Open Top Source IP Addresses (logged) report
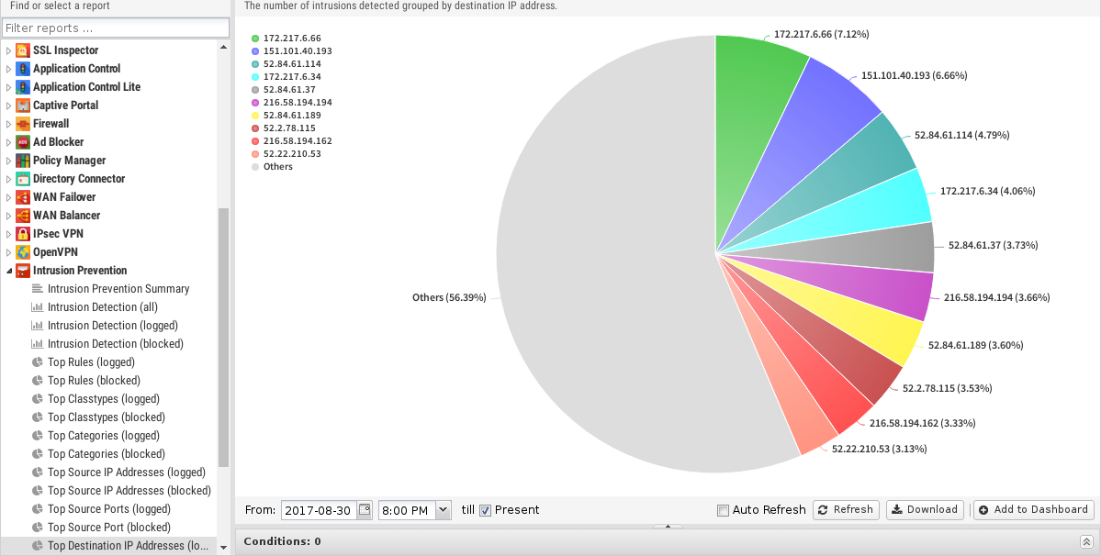 point(127,473)
